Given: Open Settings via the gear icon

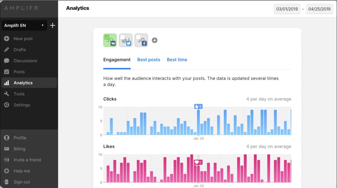Looking at the screenshot, I should coord(7,105).
